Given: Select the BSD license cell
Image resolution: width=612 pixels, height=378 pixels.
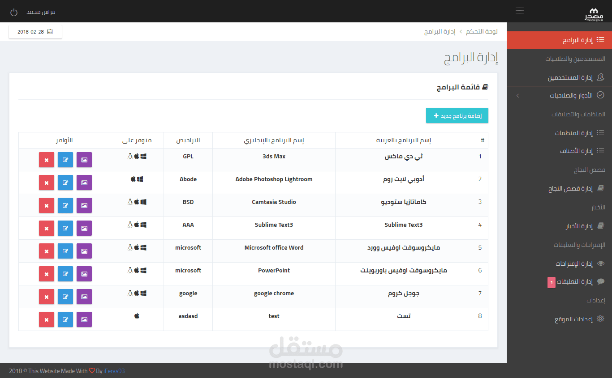Looking at the screenshot, I should 188,205.
